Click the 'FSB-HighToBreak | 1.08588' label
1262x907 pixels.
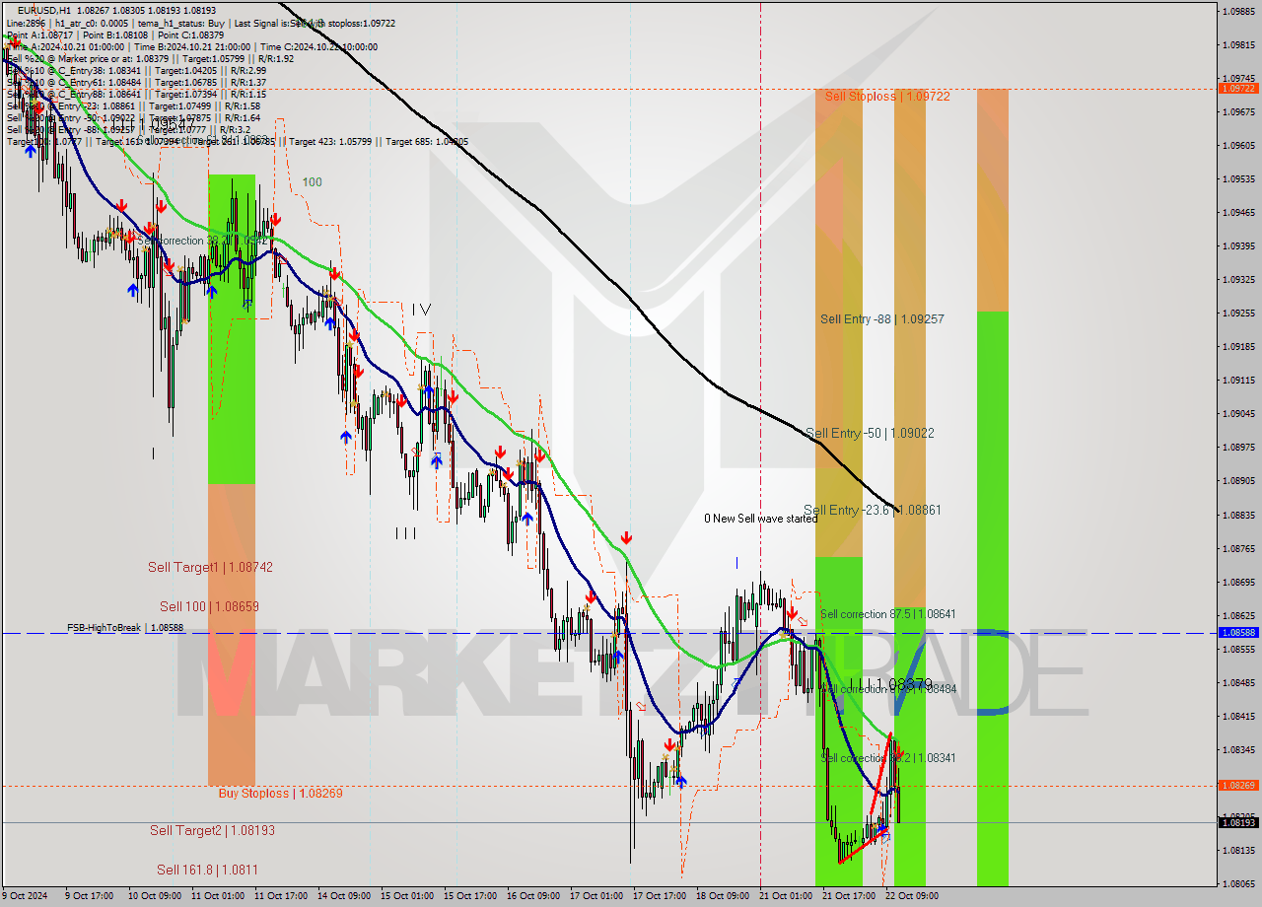[x=125, y=627]
